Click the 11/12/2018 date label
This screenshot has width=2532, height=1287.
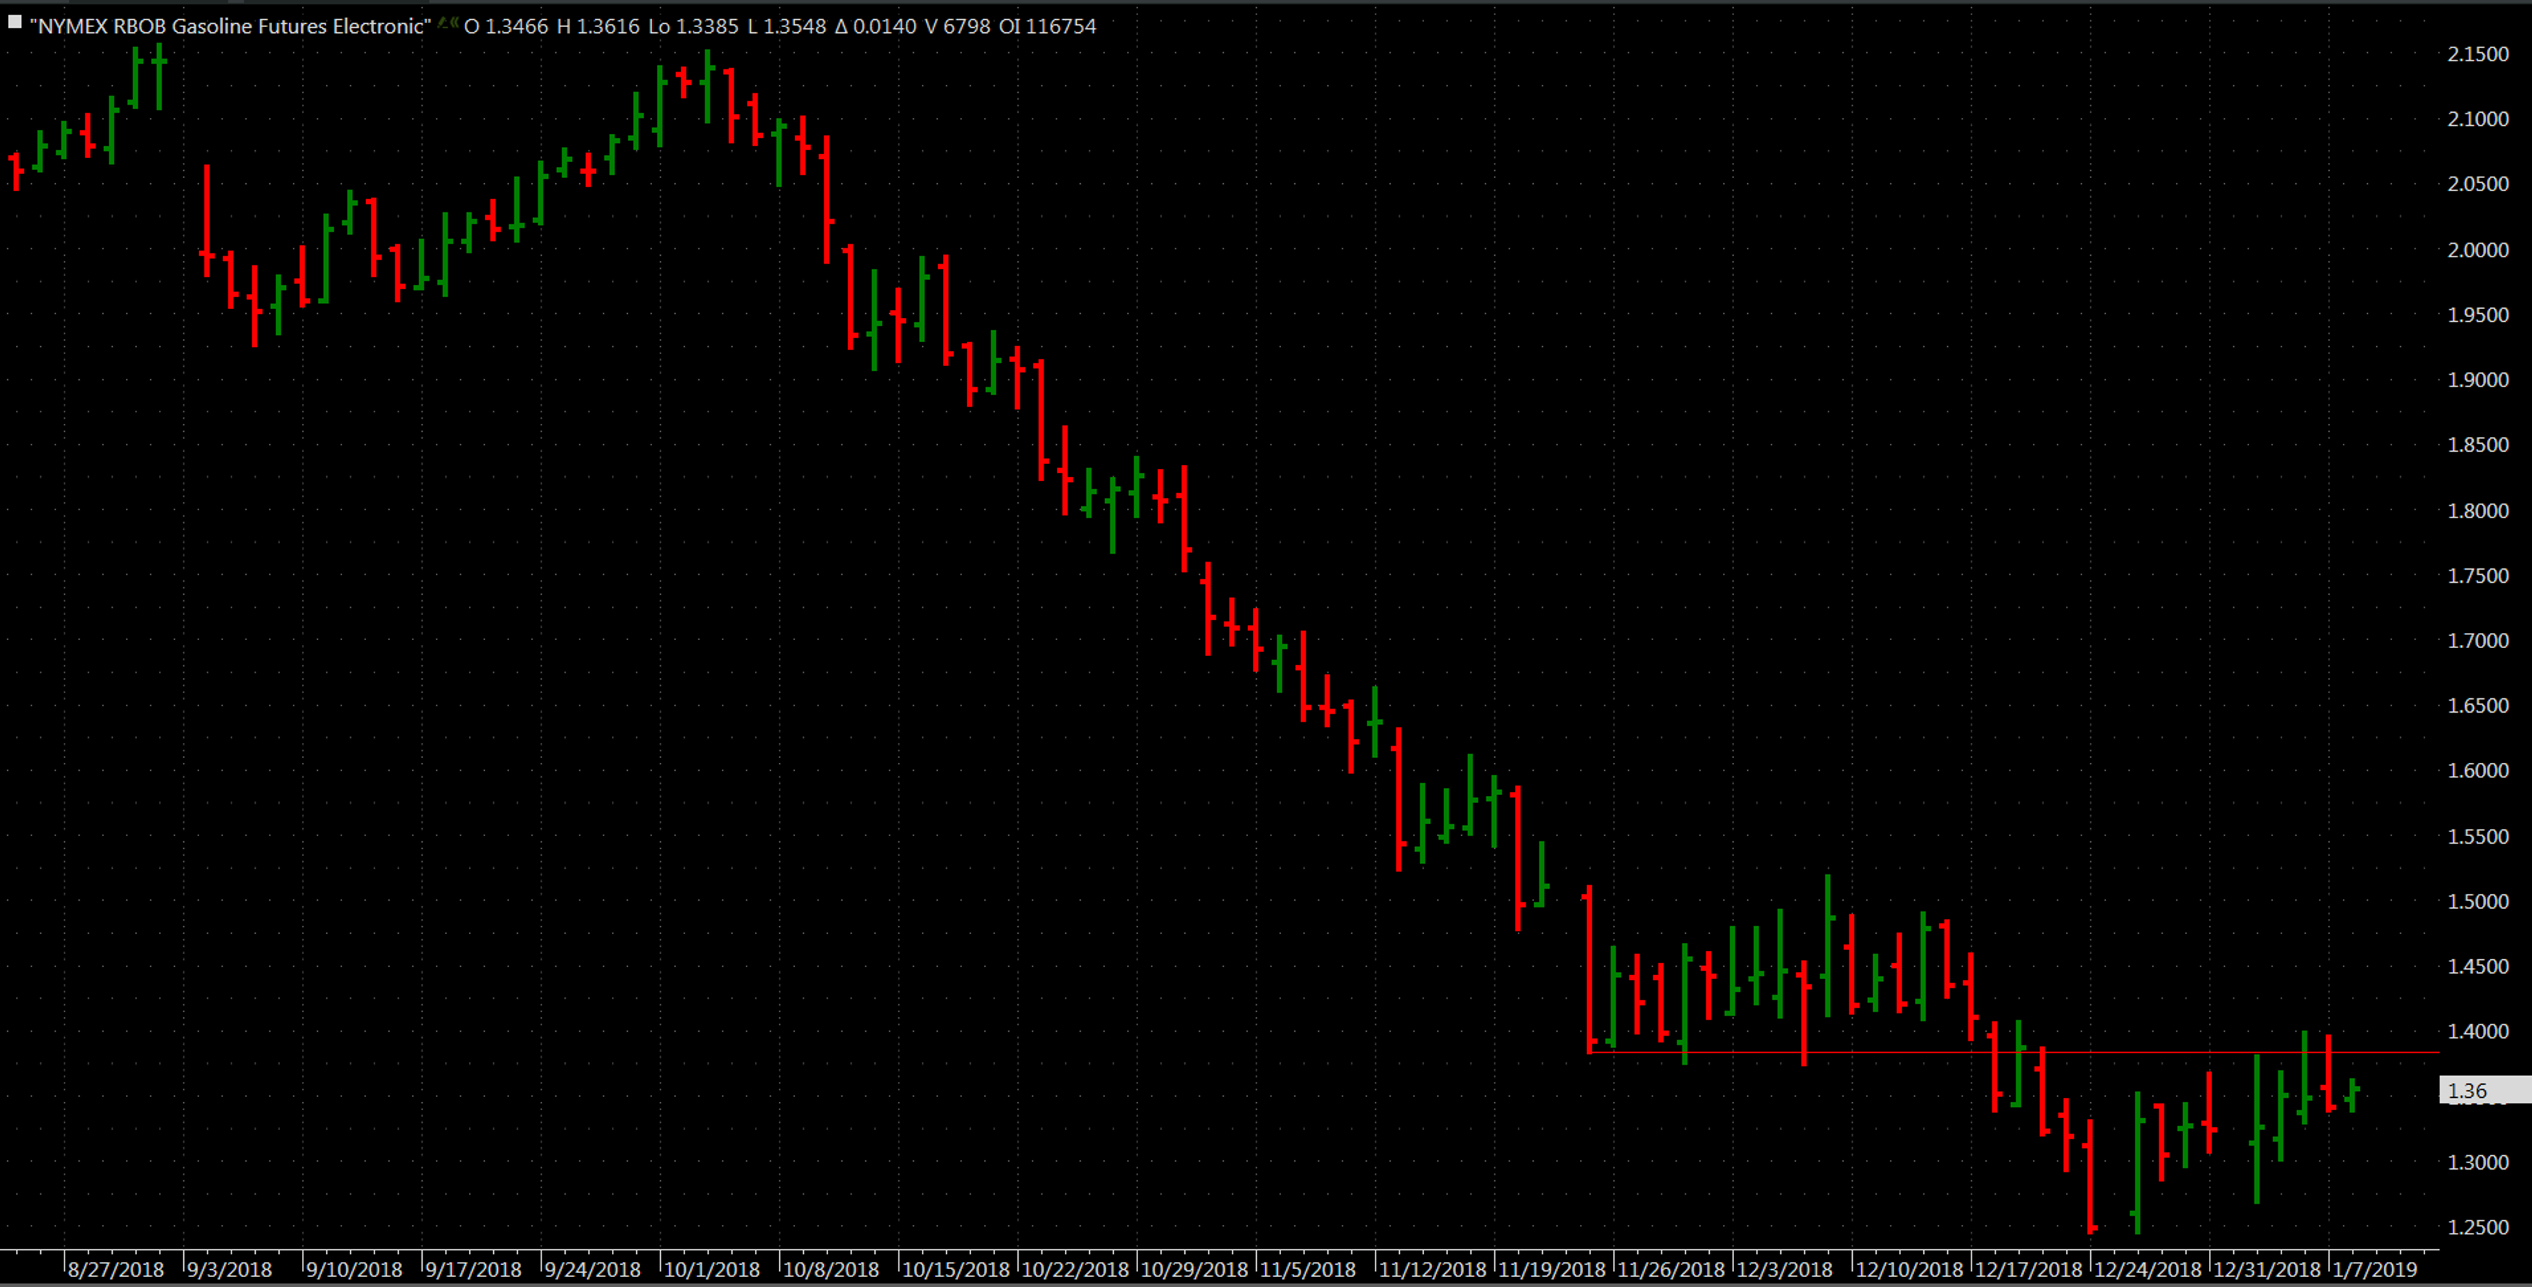(1432, 1269)
